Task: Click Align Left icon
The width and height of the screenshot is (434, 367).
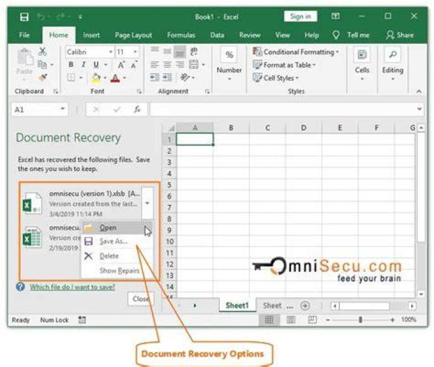Action: pyautogui.click(x=154, y=64)
